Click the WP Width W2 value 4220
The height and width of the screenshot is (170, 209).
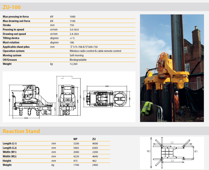[x=76, y=157]
